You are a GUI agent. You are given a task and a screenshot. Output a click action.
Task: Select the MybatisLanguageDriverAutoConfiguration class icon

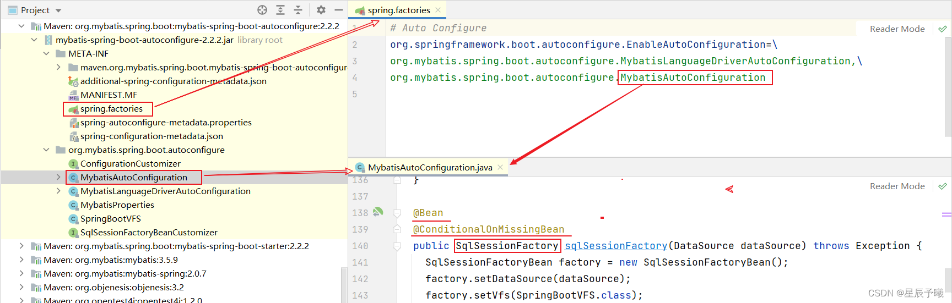coord(73,191)
